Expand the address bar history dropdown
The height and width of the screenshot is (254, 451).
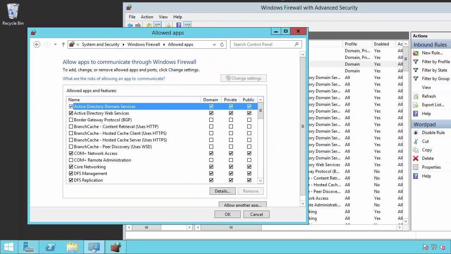click(214, 44)
